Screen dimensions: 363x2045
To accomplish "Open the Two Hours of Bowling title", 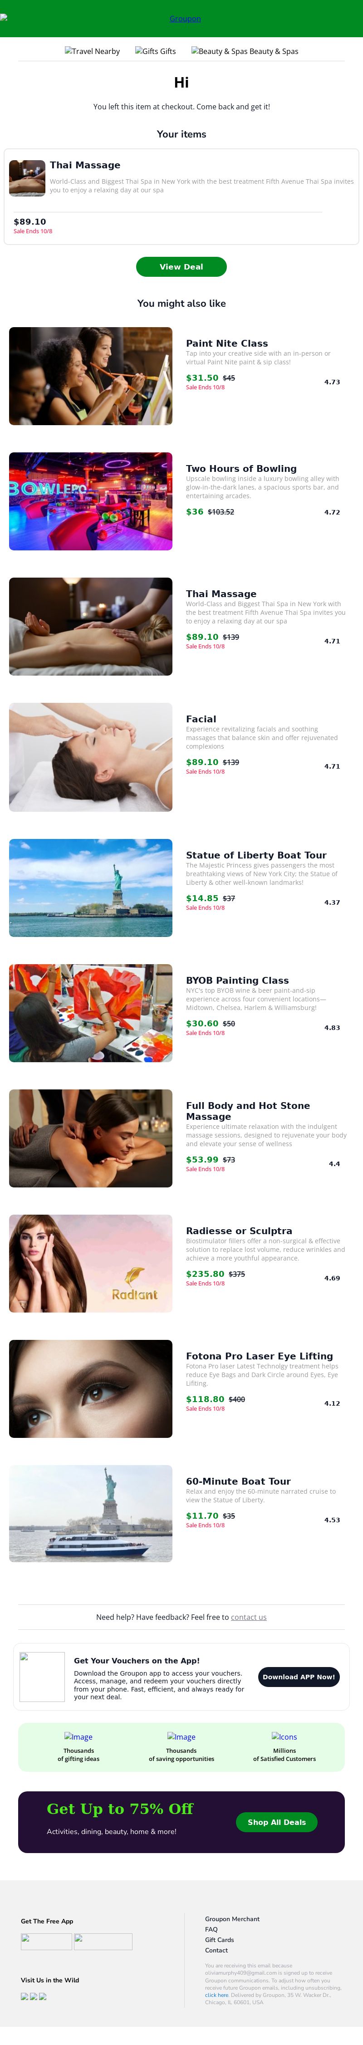I will [x=240, y=468].
